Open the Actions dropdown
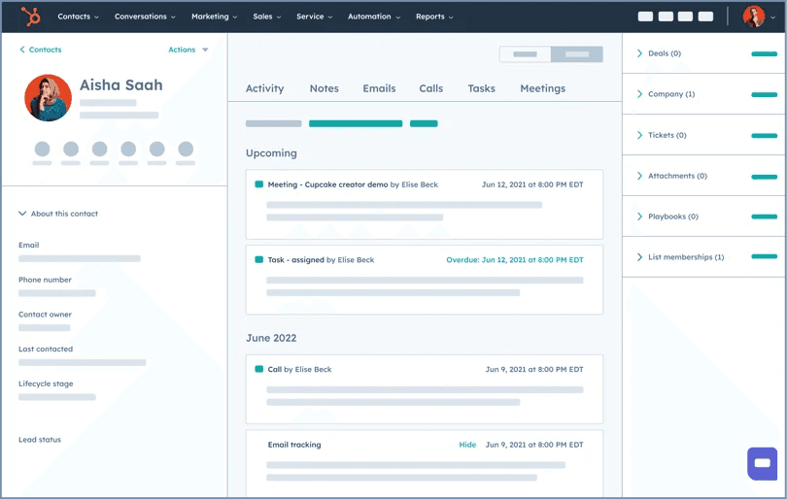The image size is (787, 499). (188, 50)
